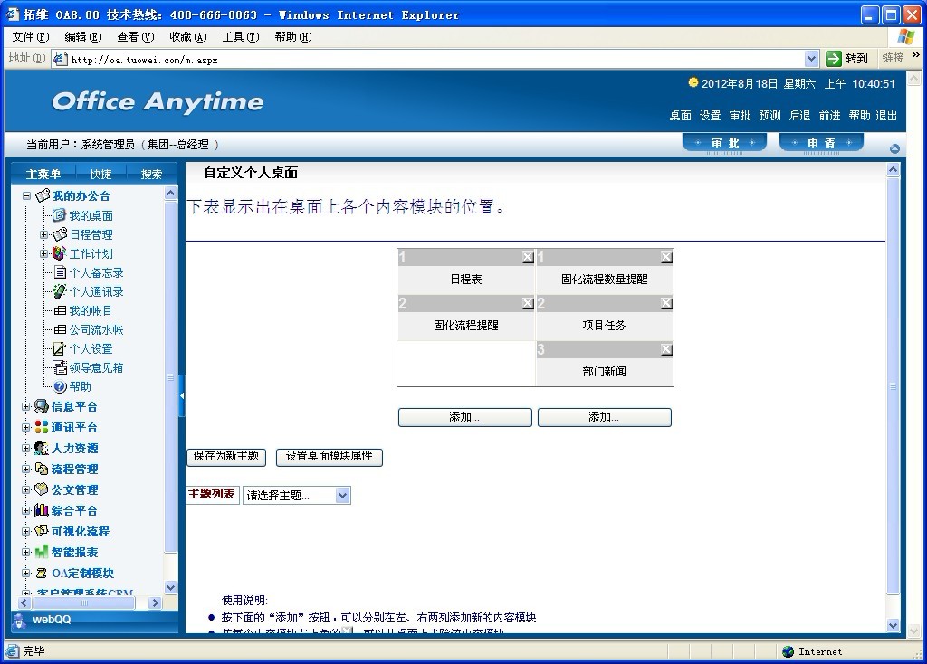Click the left column 添加 button

[464, 417]
